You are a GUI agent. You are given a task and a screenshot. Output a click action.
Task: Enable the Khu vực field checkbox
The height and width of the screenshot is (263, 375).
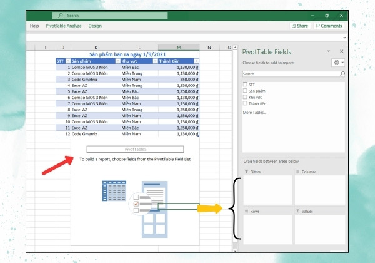(245, 97)
